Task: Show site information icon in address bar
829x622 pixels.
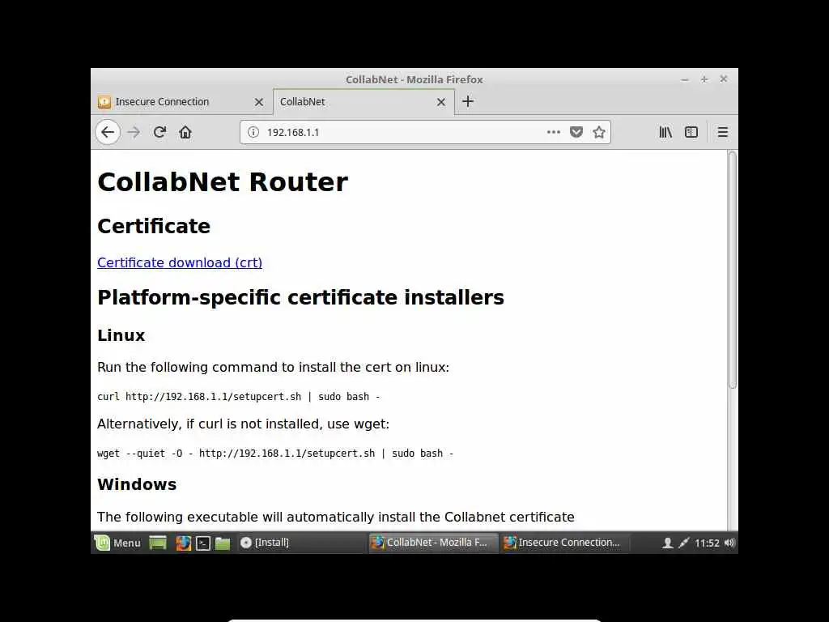Action: point(253,132)
